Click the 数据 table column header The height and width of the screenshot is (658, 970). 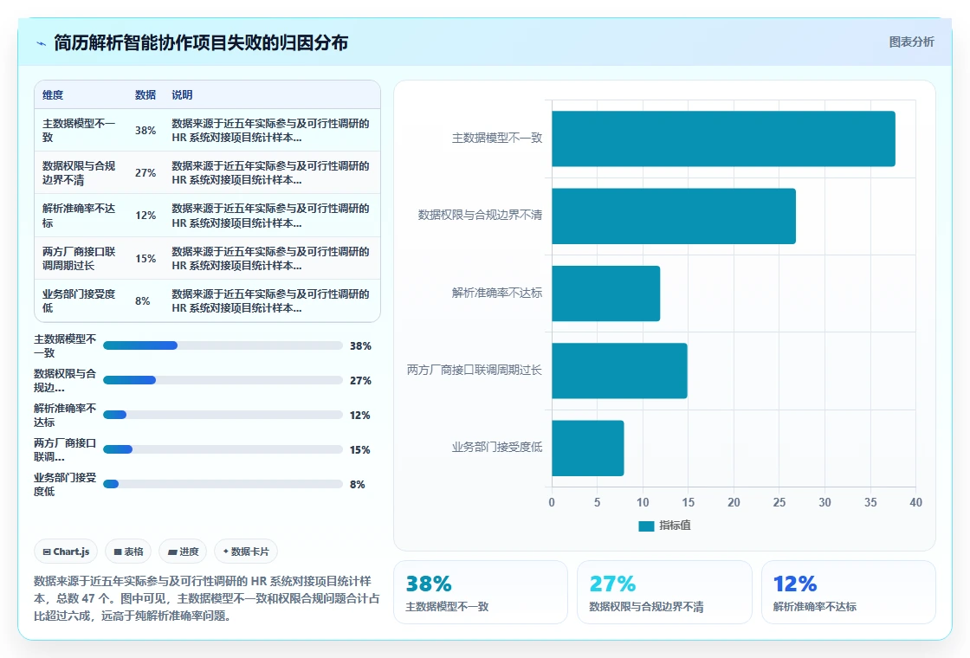145,95
